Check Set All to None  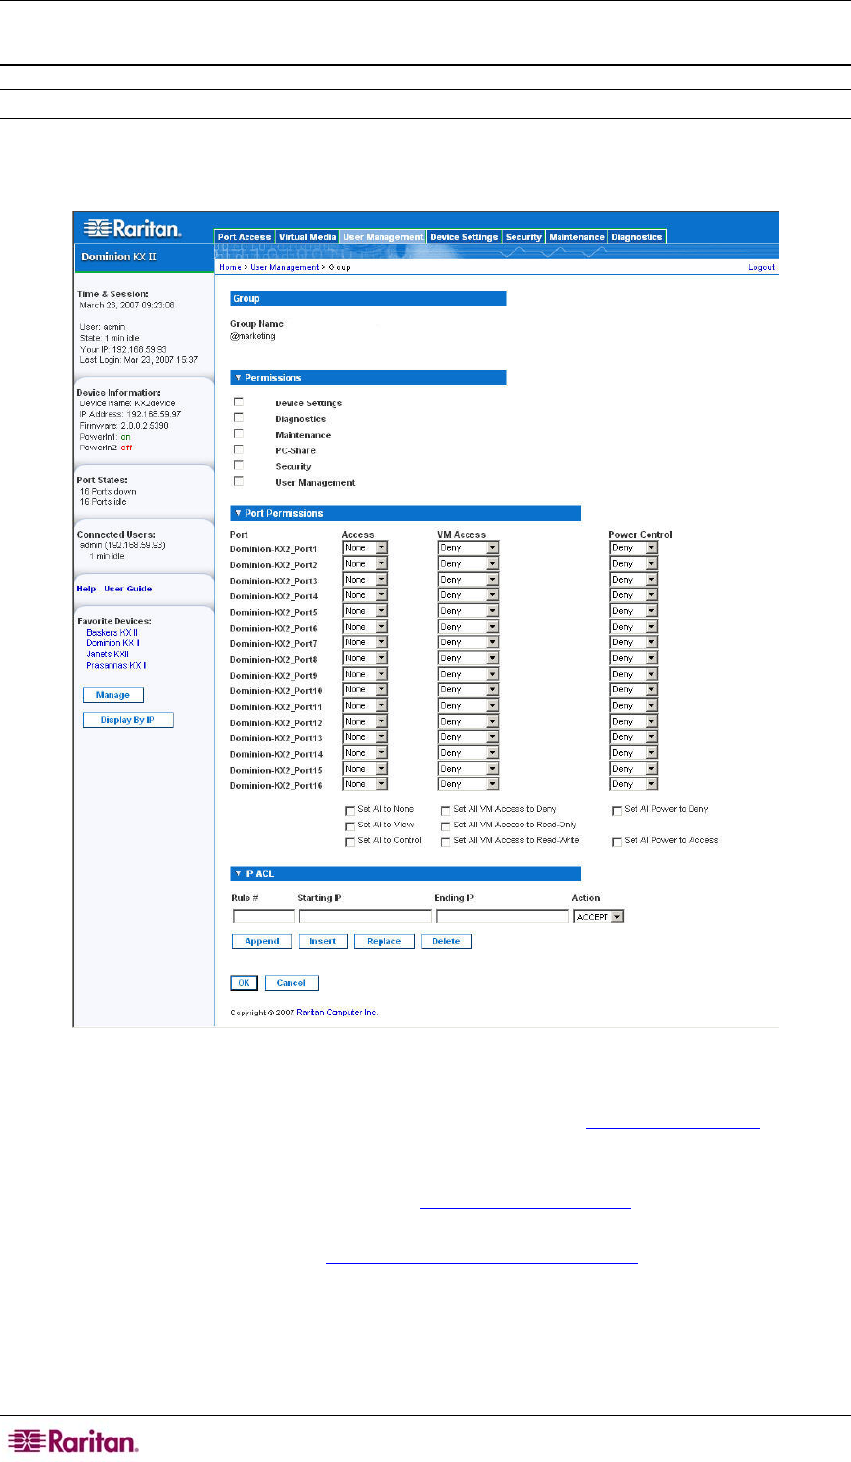[350, 811]
